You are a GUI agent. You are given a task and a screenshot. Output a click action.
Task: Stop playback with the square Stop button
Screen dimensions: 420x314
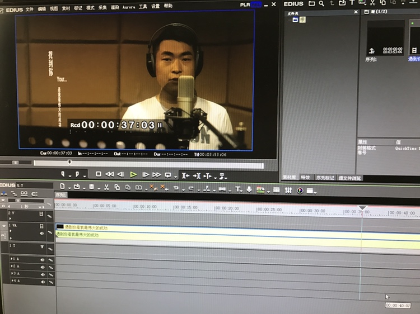pos(99,174)
